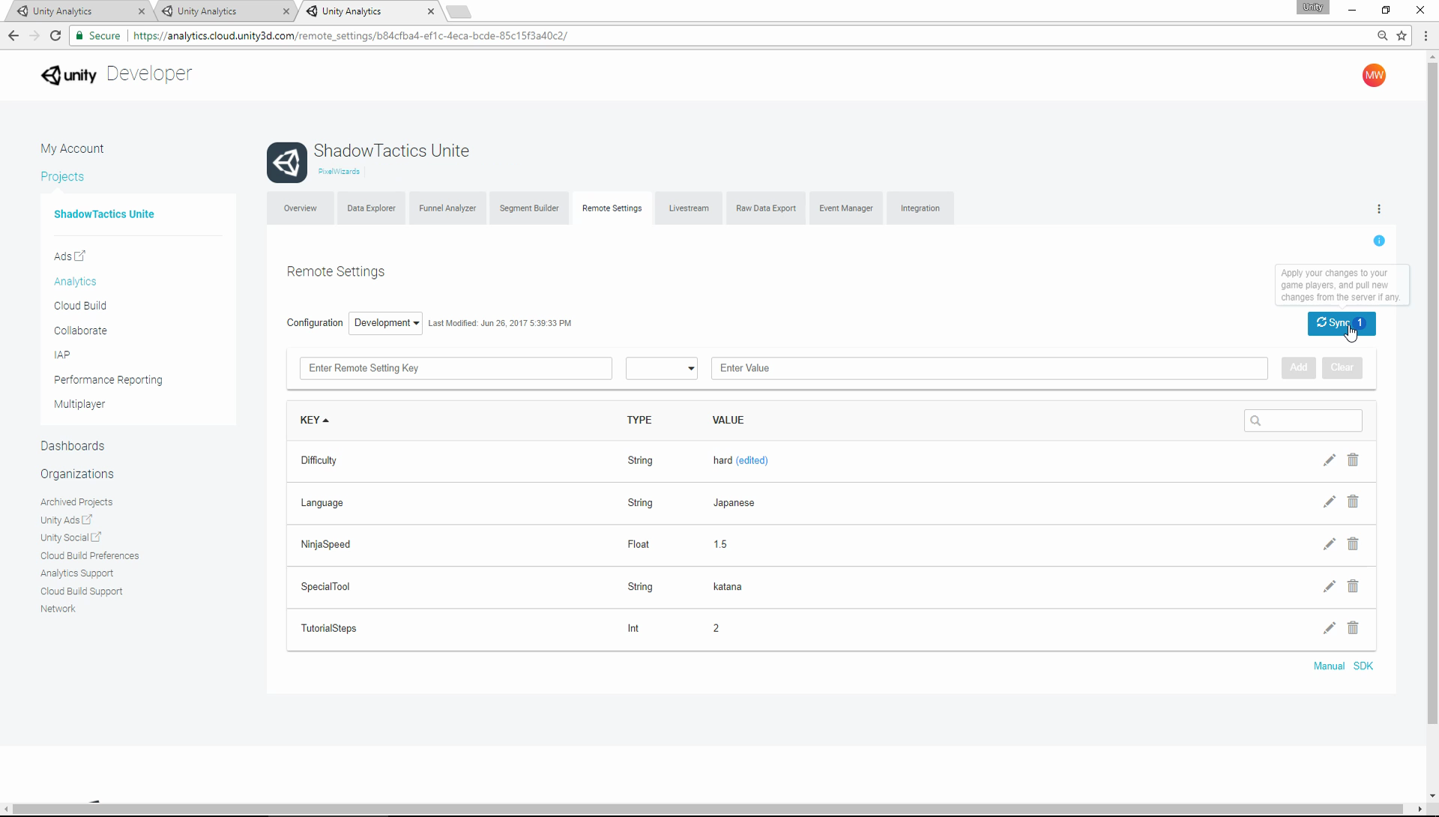Click the edit icon for Difficulty row
The width and height of the screenshot is (1439, 817).
click(1330, 459)
